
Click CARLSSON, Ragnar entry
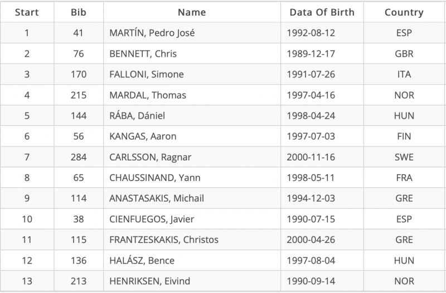coord(150,157)
